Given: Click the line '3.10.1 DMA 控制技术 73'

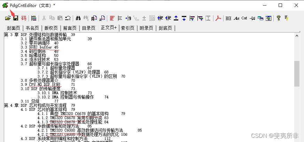Looking at the screenshot, I should 64,93.
